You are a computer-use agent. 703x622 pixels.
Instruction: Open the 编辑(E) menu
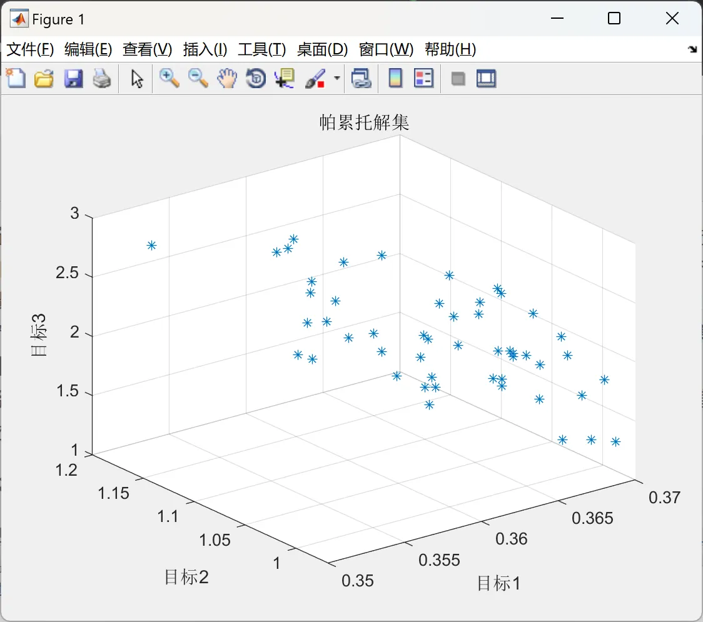88,49
